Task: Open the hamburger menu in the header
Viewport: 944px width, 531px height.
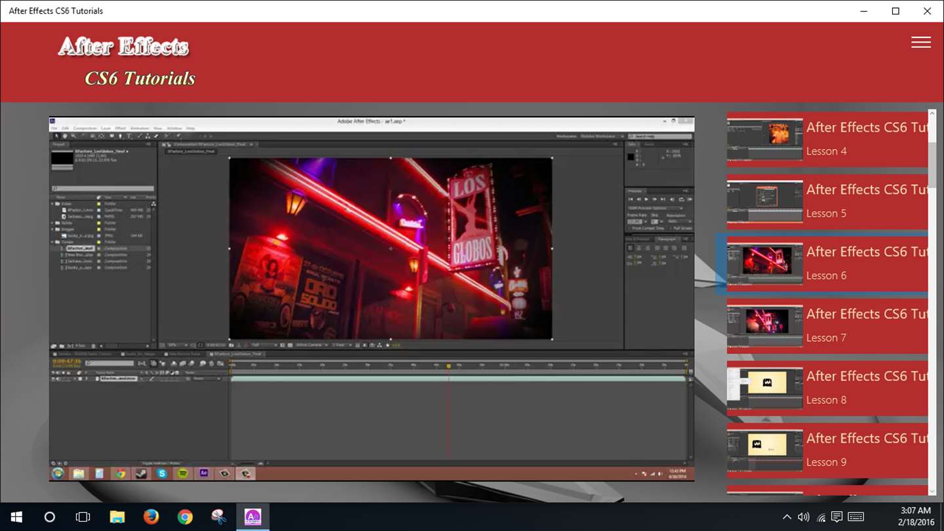Action: [x=920, y=43]
